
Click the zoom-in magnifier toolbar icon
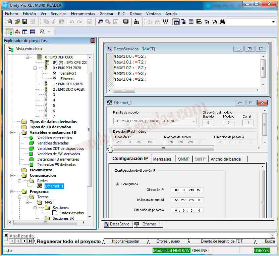pyautogui.click(x=100, y=22)
